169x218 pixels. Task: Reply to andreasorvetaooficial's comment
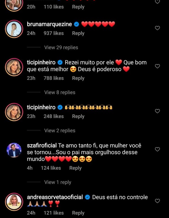pos(78,213)
